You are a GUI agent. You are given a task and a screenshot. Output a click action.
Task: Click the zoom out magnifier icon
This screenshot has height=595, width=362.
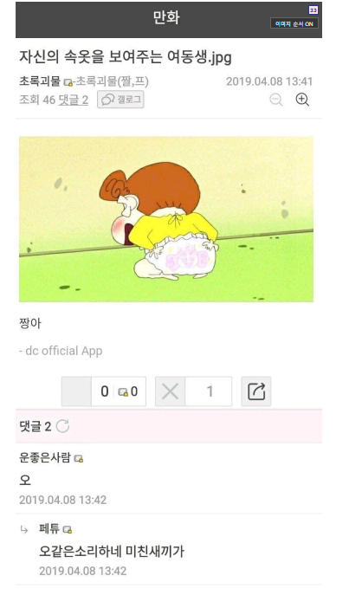click(276, 100)
